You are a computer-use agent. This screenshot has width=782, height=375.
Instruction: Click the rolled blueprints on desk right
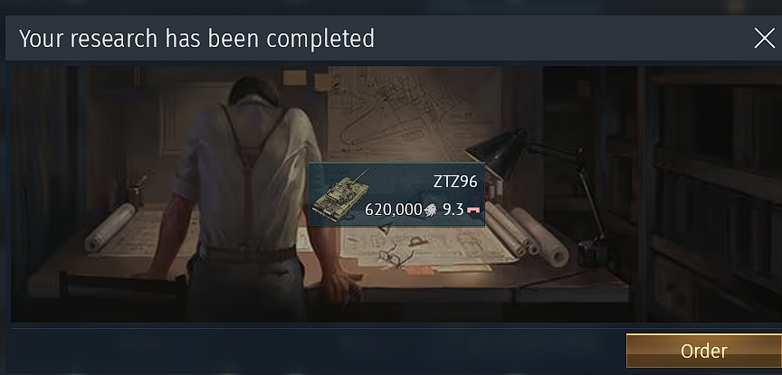click(x=526, y=231)
